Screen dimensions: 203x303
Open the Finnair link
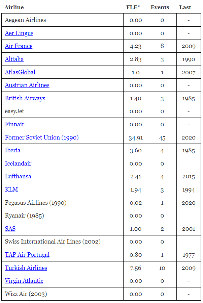point(14,124)
